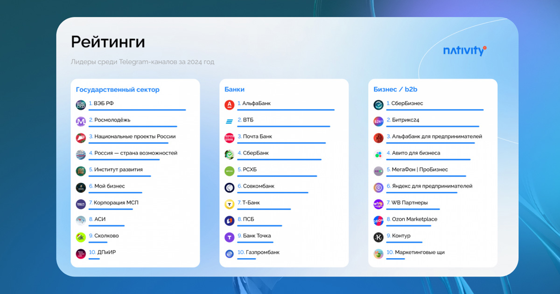Click the Росмолодёжь channel logo
The image size is (560, 294).
click(x=81, y=122)
